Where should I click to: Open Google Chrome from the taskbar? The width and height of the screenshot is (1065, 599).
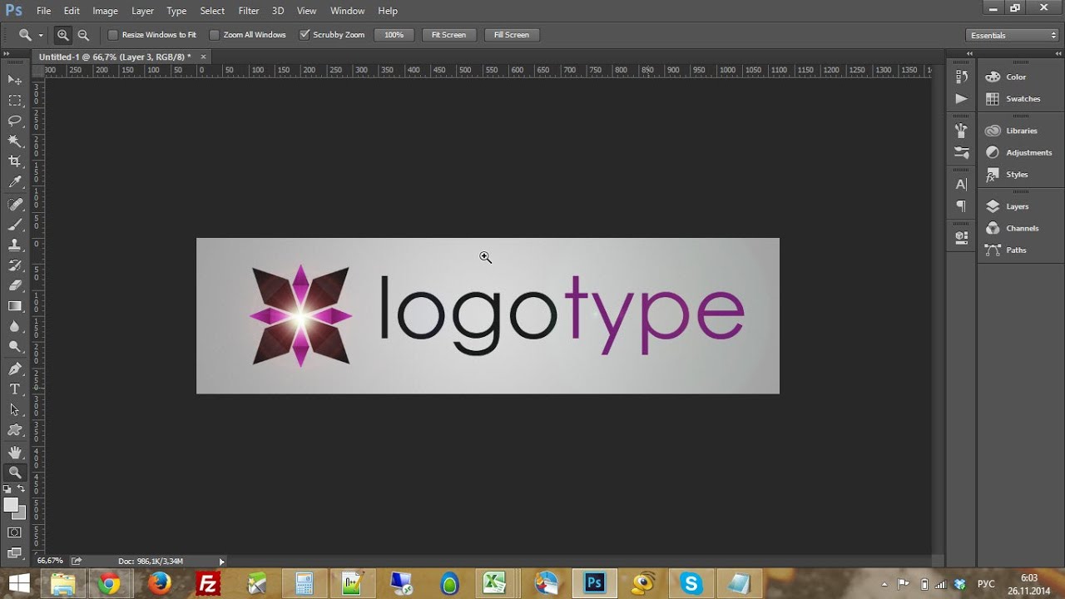pyautogui.click(x=108, y=584)
